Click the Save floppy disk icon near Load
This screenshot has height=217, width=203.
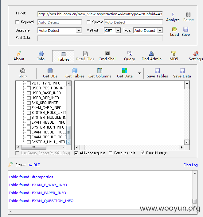pyautogui.click(x=185, y=29)
